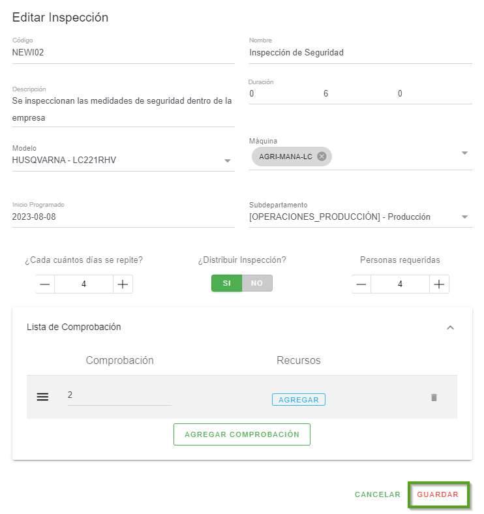Screen dimensions: 484x514
Task: Click the Nombre input field
Action: [x=360, y=53]
